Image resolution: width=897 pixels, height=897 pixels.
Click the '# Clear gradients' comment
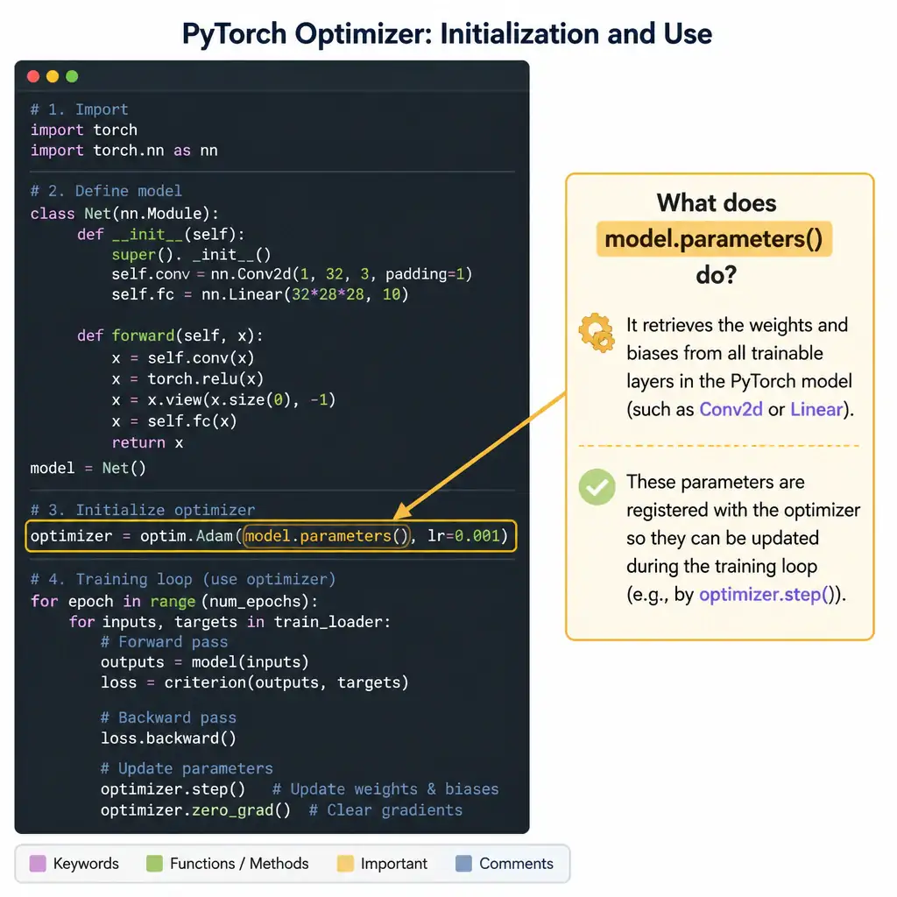385,810
